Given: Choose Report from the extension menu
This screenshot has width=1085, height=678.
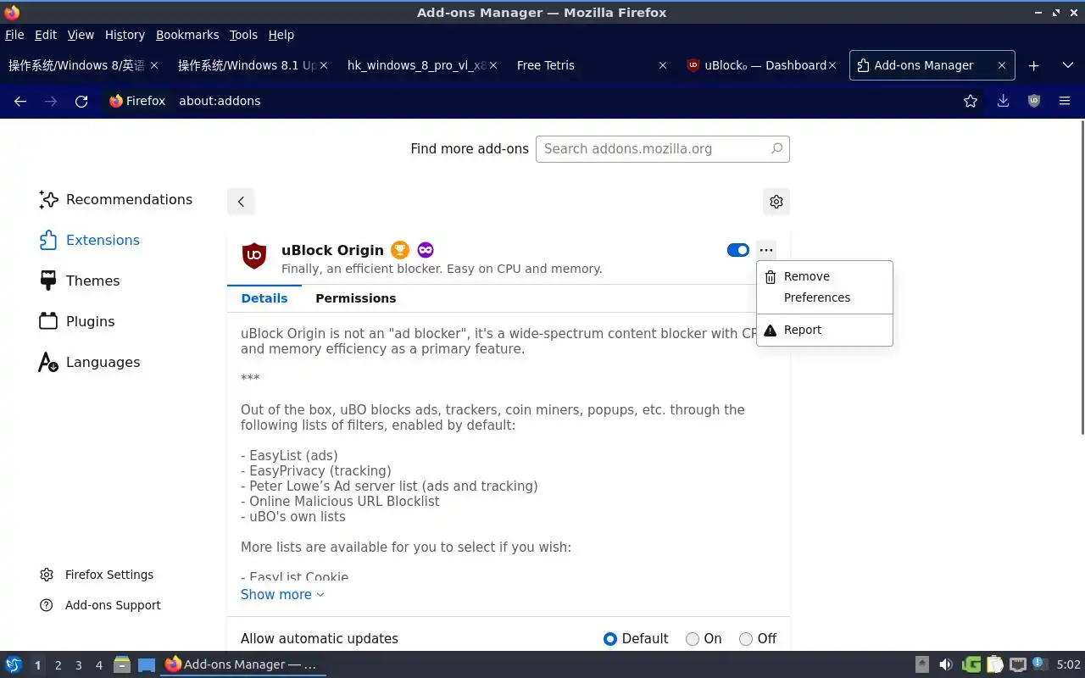Looking at the screenshot, I should [825, 331].
